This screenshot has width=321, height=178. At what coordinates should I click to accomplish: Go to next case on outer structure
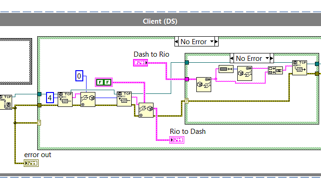tap(216, 41)
